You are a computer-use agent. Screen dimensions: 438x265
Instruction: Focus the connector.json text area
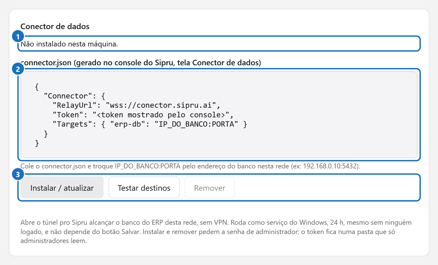[219, 115]
